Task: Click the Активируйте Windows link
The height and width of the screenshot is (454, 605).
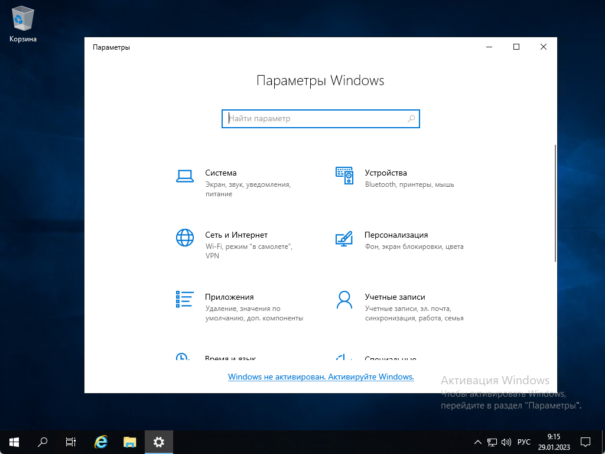Action: click(x=321, y=377)
